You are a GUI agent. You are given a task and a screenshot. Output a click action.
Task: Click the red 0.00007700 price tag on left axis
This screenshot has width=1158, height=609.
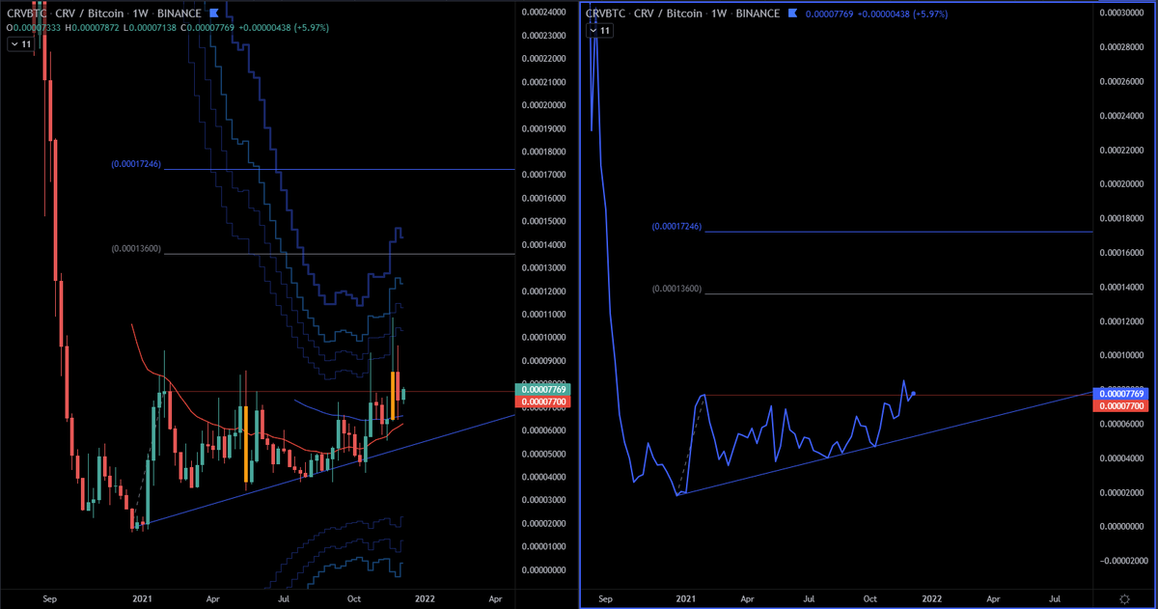pyautogui.click(x=544, y=400)
